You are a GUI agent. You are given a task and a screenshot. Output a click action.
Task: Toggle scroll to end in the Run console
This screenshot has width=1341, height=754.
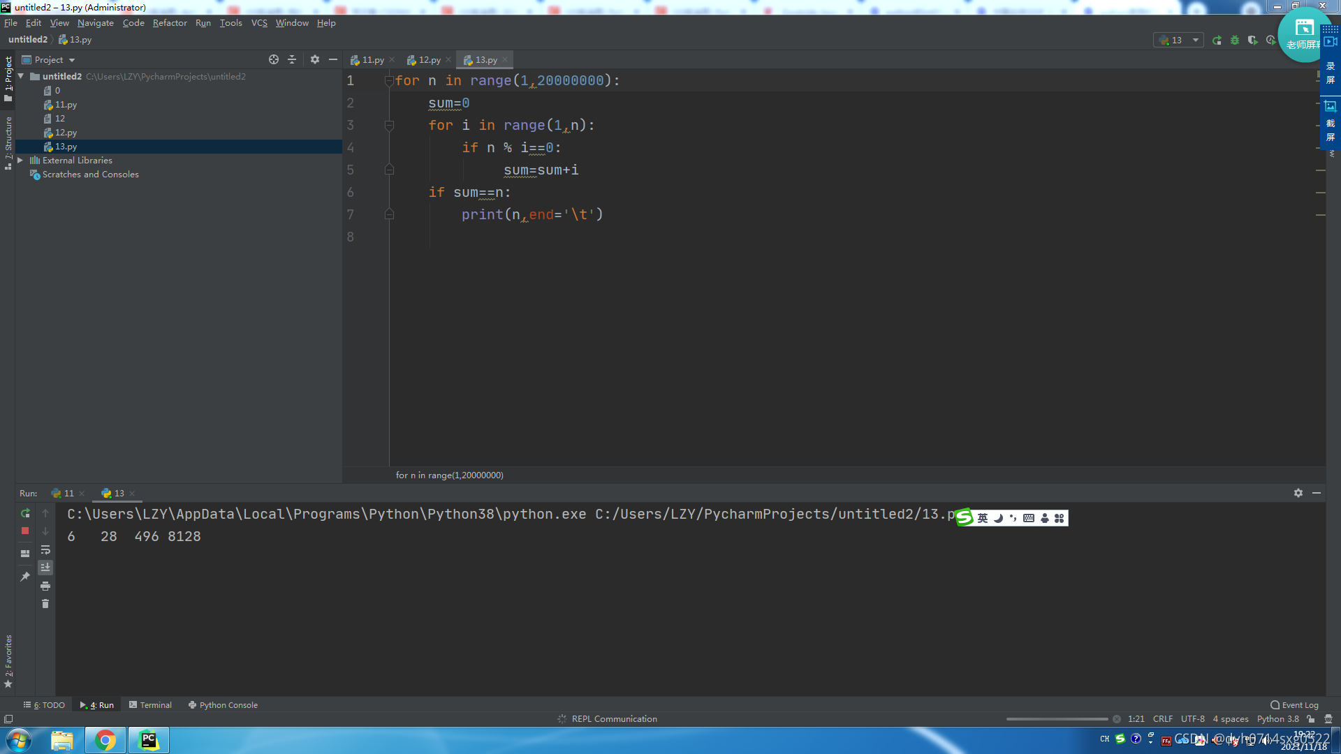click(x=45, y=568)
